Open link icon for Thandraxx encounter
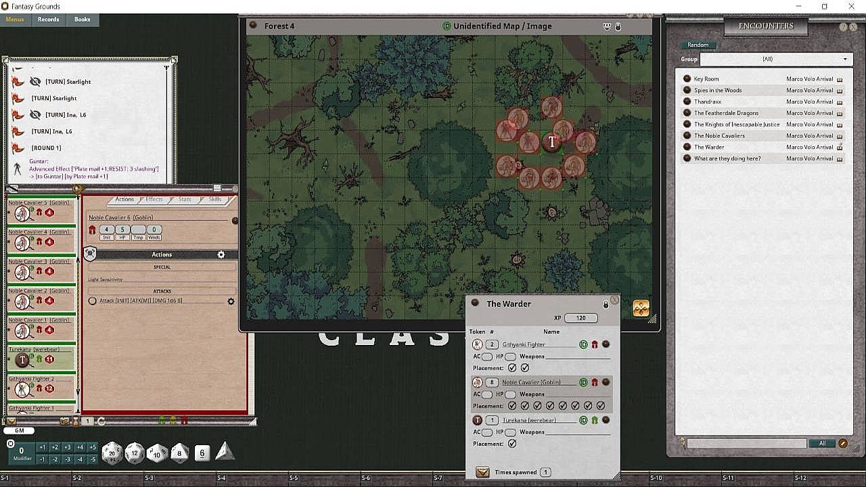866x487 pixels. (x=687, y=101)
